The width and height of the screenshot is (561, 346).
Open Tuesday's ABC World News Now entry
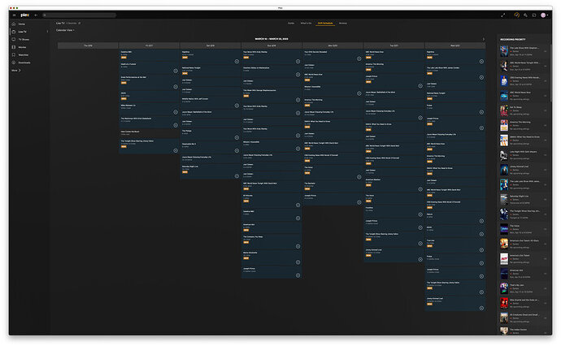click(394, 55)
